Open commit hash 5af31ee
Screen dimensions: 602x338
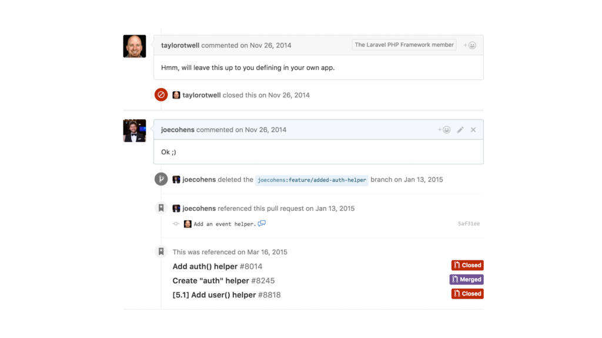[x=469, y=224]
